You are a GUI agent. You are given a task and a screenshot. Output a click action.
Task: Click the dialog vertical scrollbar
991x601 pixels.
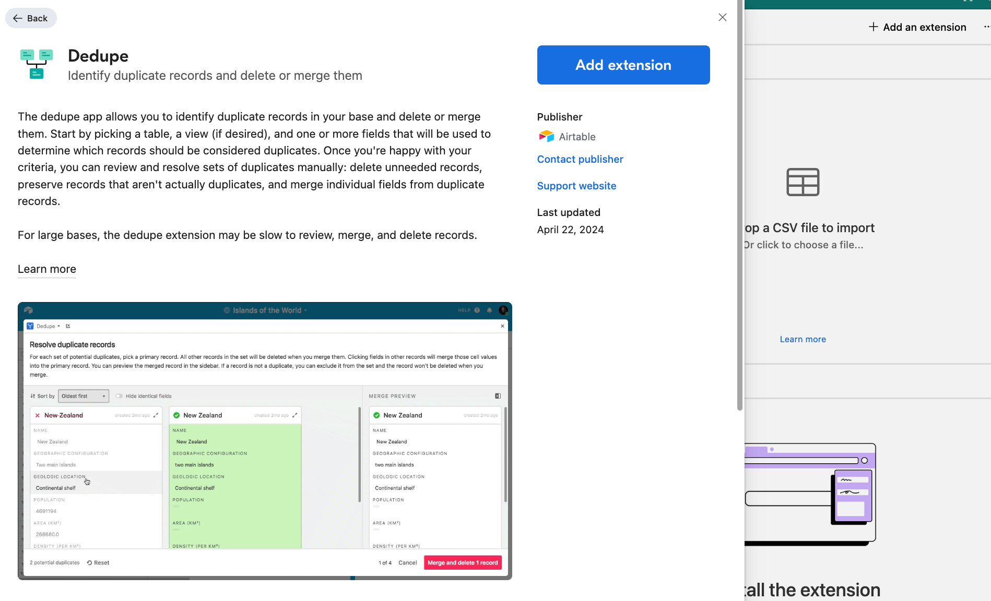pyautogui.click(x=740, y=205)
